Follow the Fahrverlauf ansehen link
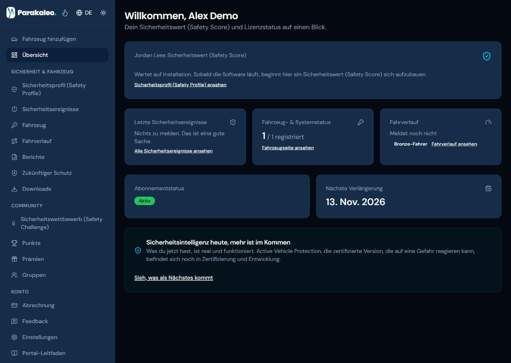This screenshot has height=363, width=511. (x=454, y=144)
